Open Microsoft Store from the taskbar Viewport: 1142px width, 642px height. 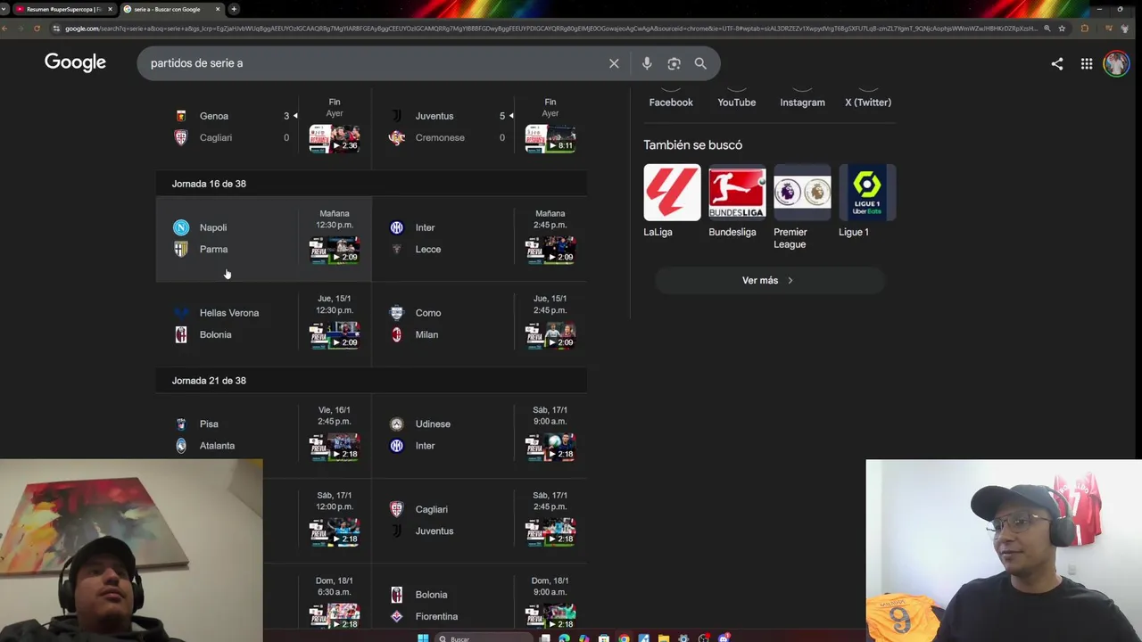click(604, 638)
